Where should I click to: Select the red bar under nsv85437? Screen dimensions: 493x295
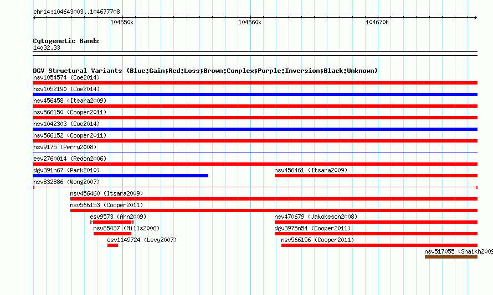pyautogui.click(x=112, y=234)
